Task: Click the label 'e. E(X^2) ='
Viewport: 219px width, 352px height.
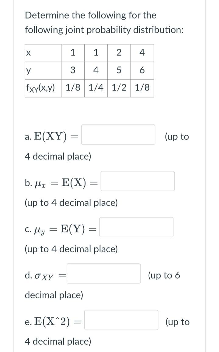Action: tap(52, 321)
